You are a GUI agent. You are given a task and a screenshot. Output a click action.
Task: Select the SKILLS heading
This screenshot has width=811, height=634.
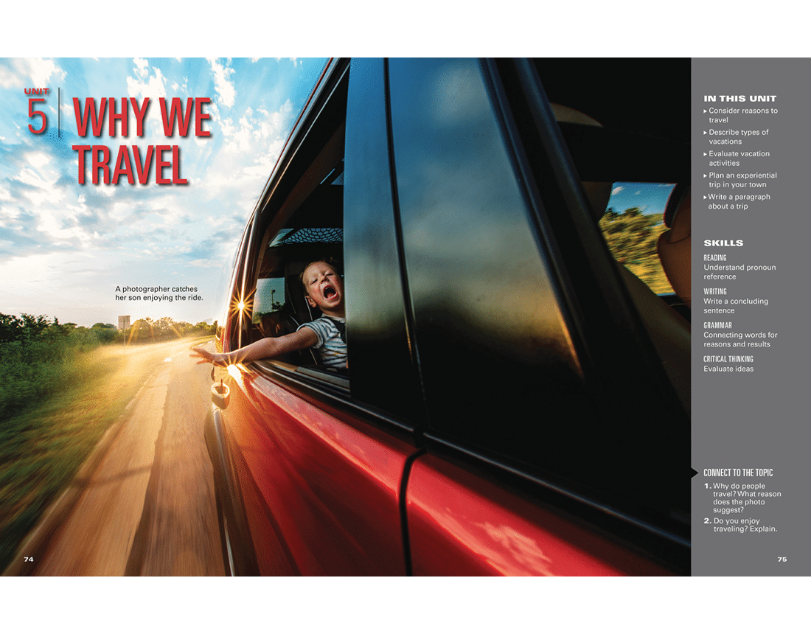[723, 242]
